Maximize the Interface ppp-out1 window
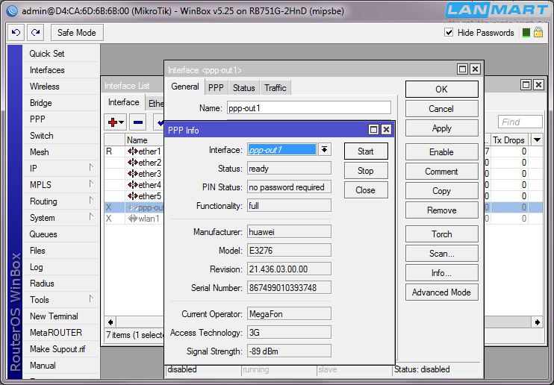Viewport: 554px width, 385px height. [462, 69]
